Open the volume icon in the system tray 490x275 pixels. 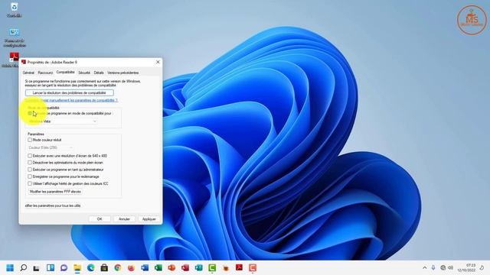451,267
